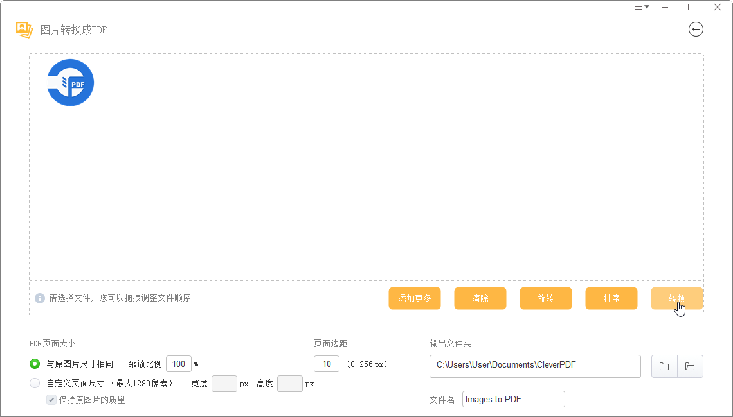Click the browse folder icon for output folder
Viewport: 733px width, 417px height.
pos(664,366)
